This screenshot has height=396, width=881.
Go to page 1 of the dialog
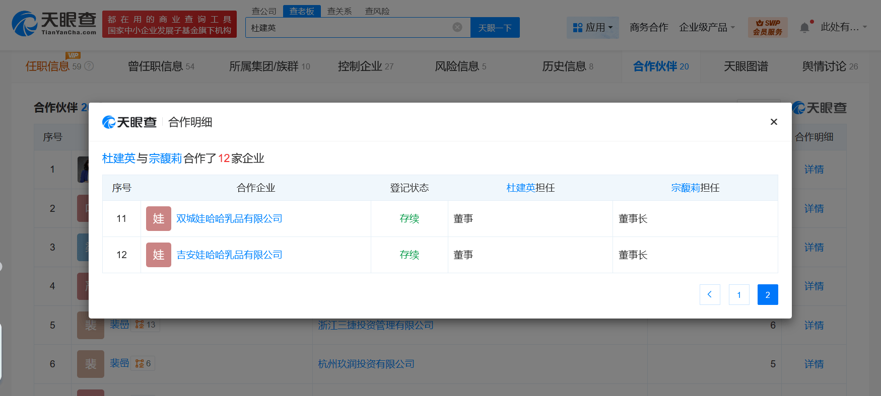tap(739, 294)
